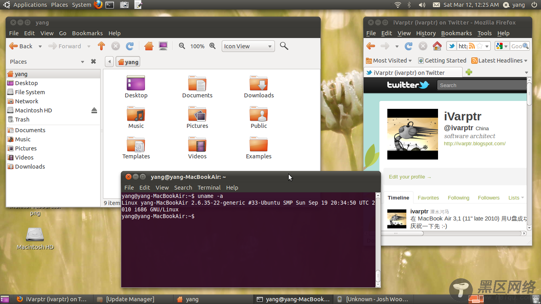Open the Applications menu in top panel
The height and width of the screenshot is (304, 541).
pyautogui.click(x=30, y=5)
